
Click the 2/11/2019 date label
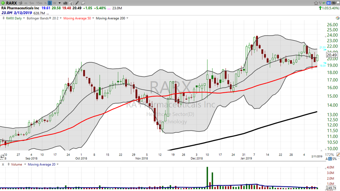pos(317,156)
